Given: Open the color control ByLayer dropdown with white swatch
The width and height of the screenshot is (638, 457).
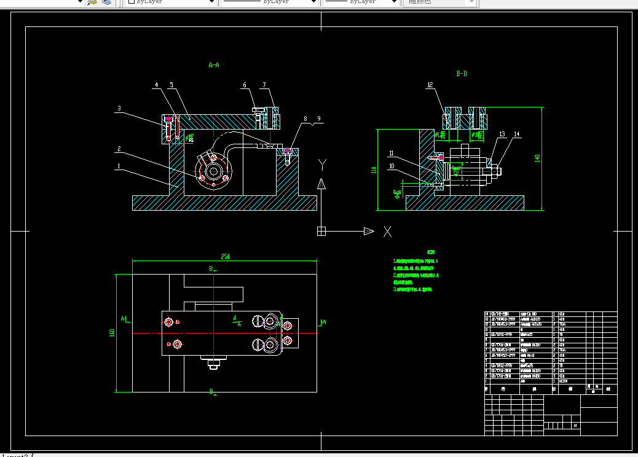Looking at the screenshot, I should (x=171, y=2).
